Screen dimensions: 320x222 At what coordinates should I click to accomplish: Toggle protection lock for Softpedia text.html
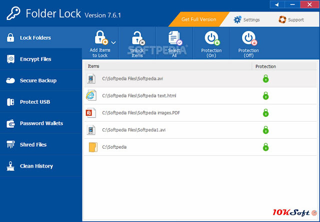coord(265,96)
